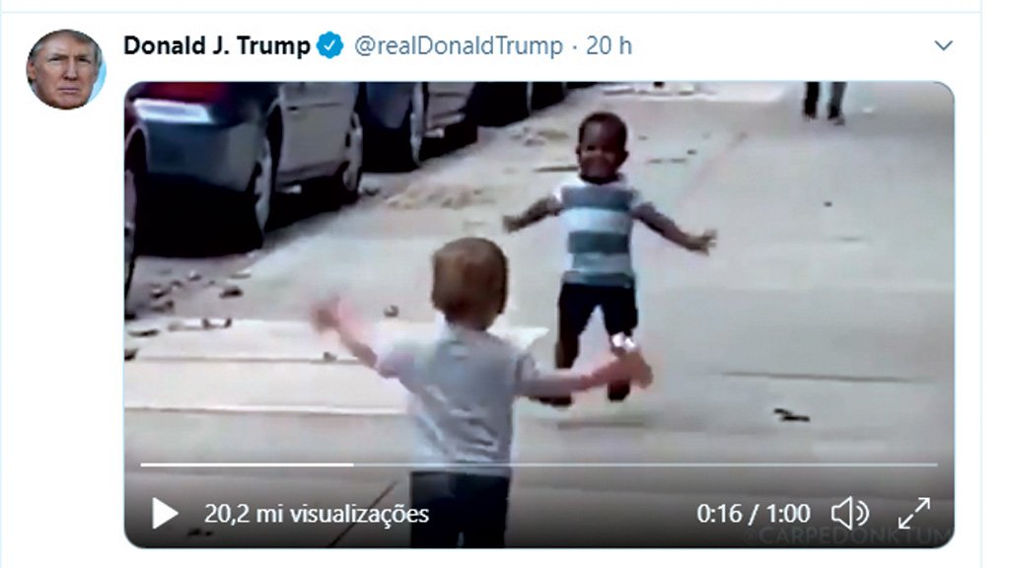This screenshot has width=1010, height=568.
Task: Seek to the unplayed part of the timeline
Action: tap(645, 464)
